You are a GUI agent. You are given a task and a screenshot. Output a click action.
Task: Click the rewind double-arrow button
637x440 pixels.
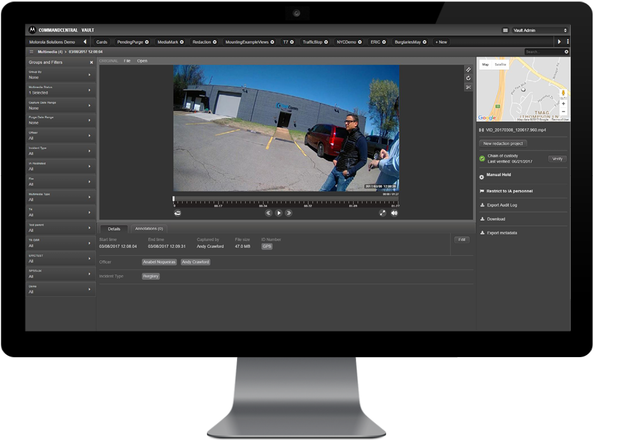click(268, 213)
